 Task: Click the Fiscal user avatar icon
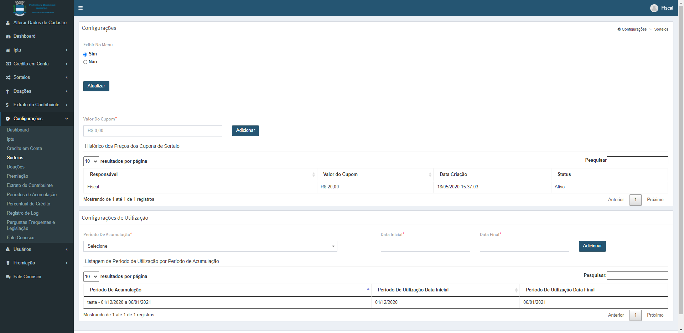(x=654, y=8)
